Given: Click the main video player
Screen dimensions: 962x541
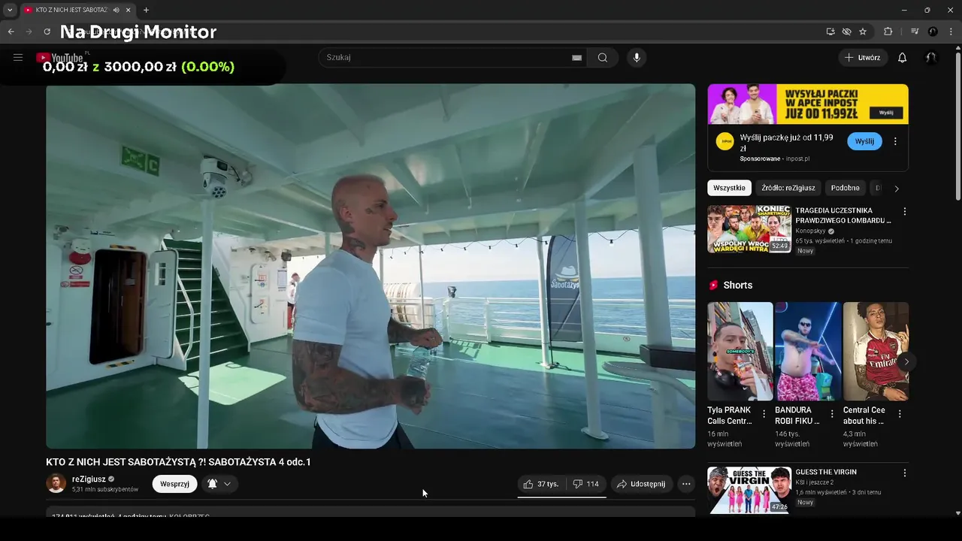Looking at the screenshot, I should (x=371, y=266).
